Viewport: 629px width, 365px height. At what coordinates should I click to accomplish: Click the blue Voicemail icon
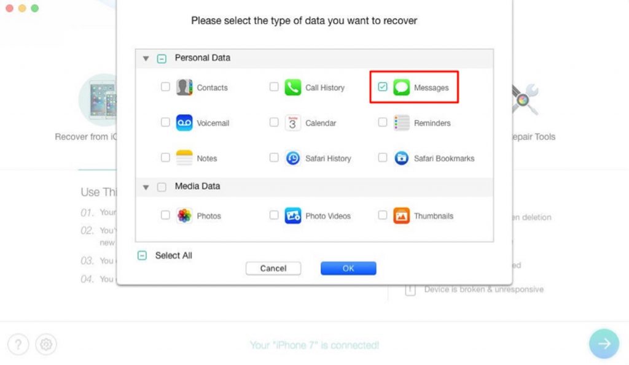184,123
